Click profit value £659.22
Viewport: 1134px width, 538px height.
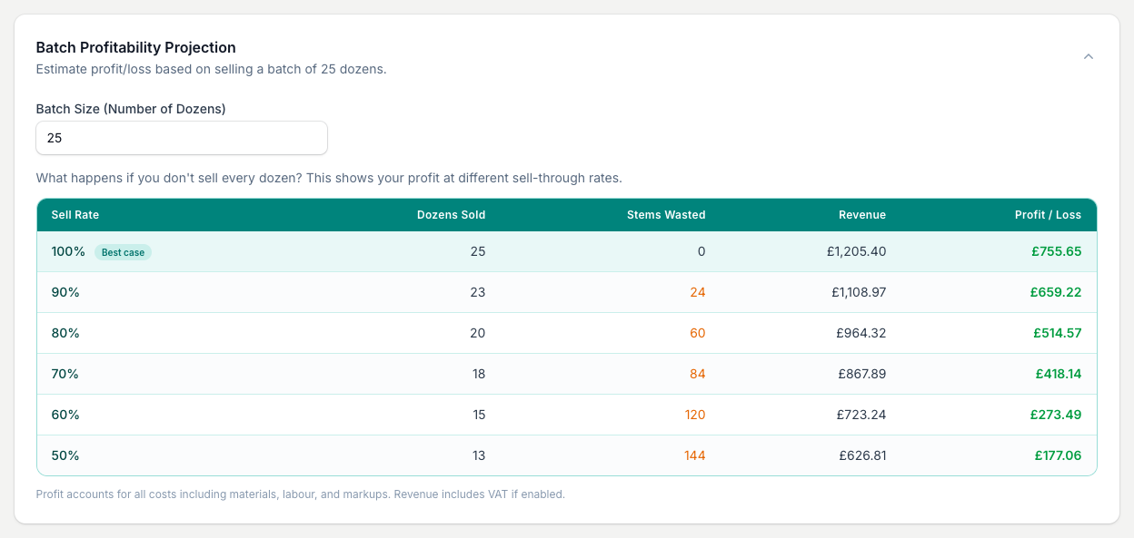click(1056, 292)
